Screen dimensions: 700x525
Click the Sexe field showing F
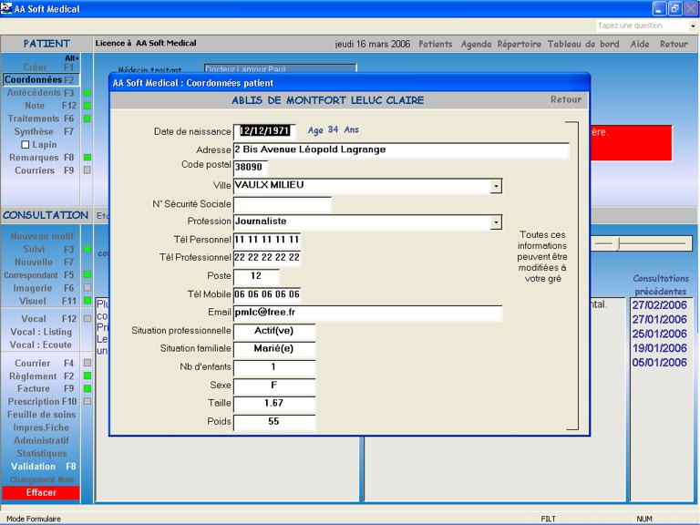274,386
